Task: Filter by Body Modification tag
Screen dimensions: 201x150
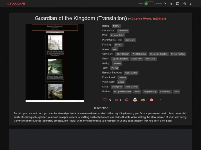Action: [x=122, y=92]
